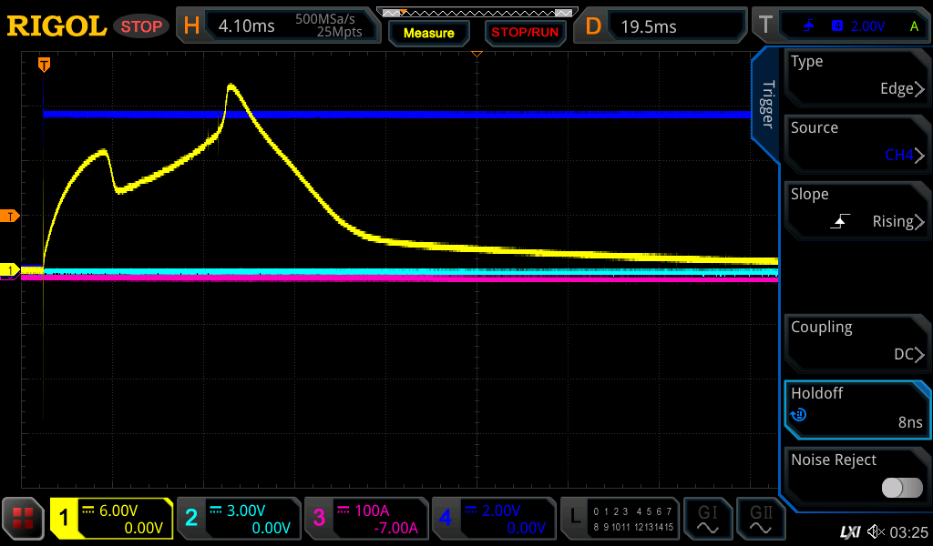Screen dimensions: 933x546
Task: Toggle channel 1 yellow 6.00V label
Action: tap(111, 519)
